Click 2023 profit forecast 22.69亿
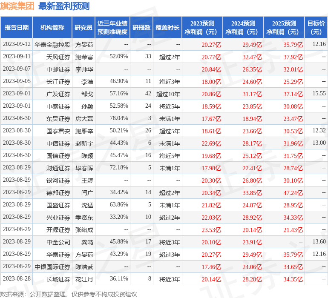328x298 pixels. 211,143
